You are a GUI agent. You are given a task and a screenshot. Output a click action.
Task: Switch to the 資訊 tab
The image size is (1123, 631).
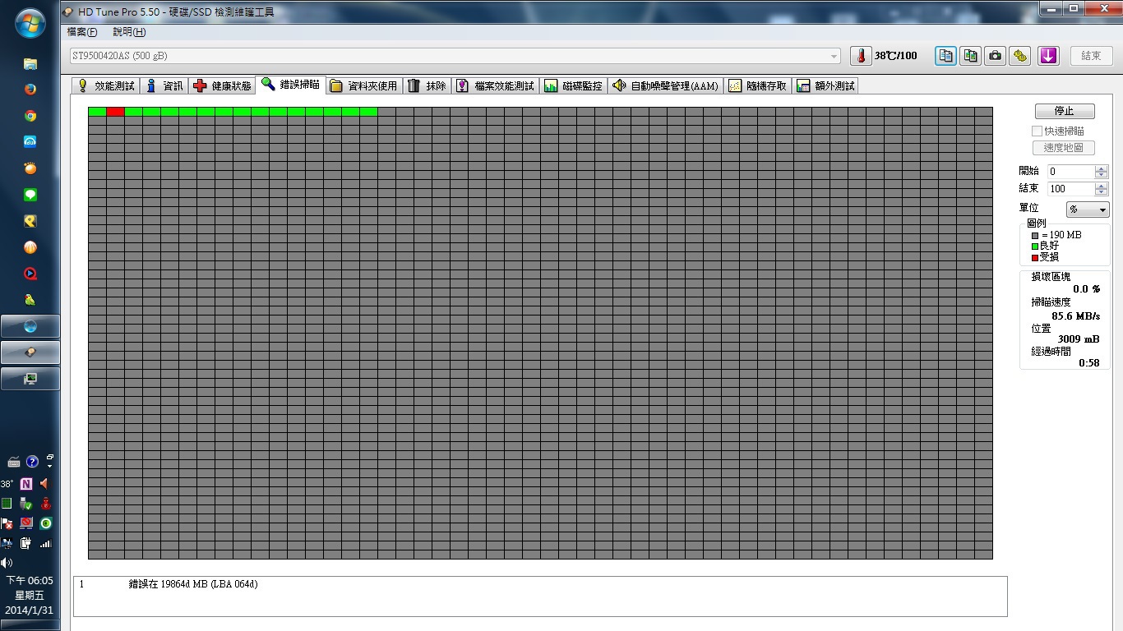(164, 85)
